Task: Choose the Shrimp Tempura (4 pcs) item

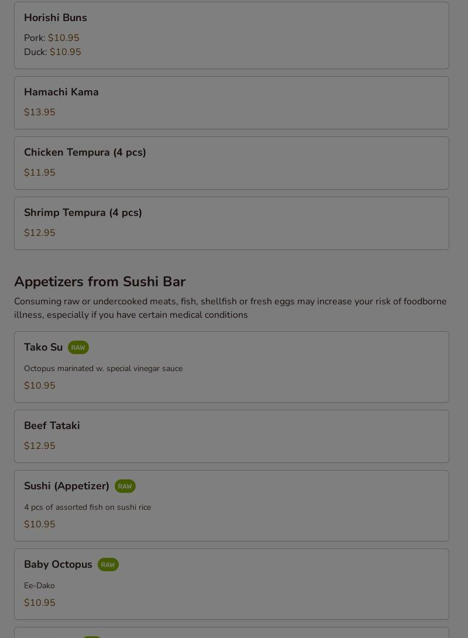Action: coord(231,224)
